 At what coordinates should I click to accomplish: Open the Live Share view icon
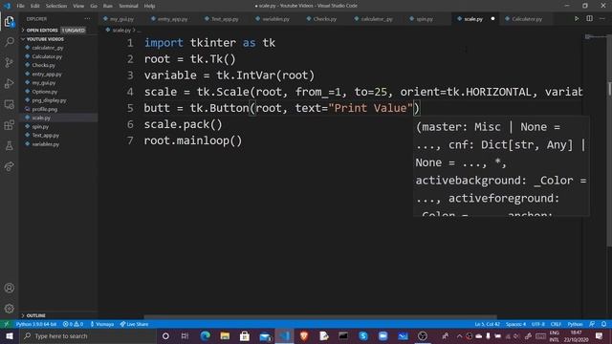tap(9, 166)
